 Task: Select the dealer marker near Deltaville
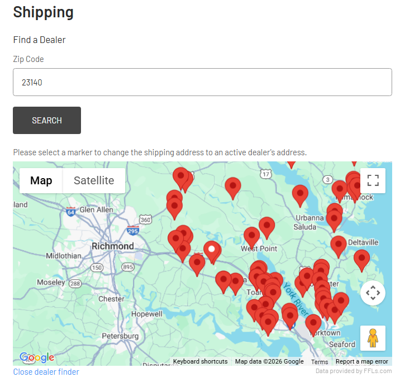[x=338, y=245]
